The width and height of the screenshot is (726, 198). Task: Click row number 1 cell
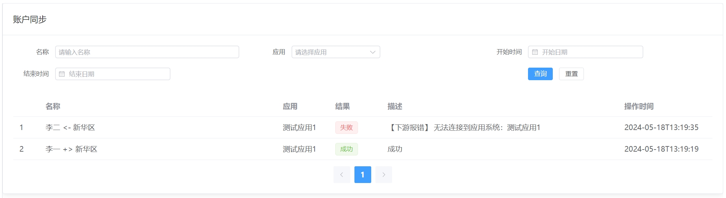coord(21,128)
